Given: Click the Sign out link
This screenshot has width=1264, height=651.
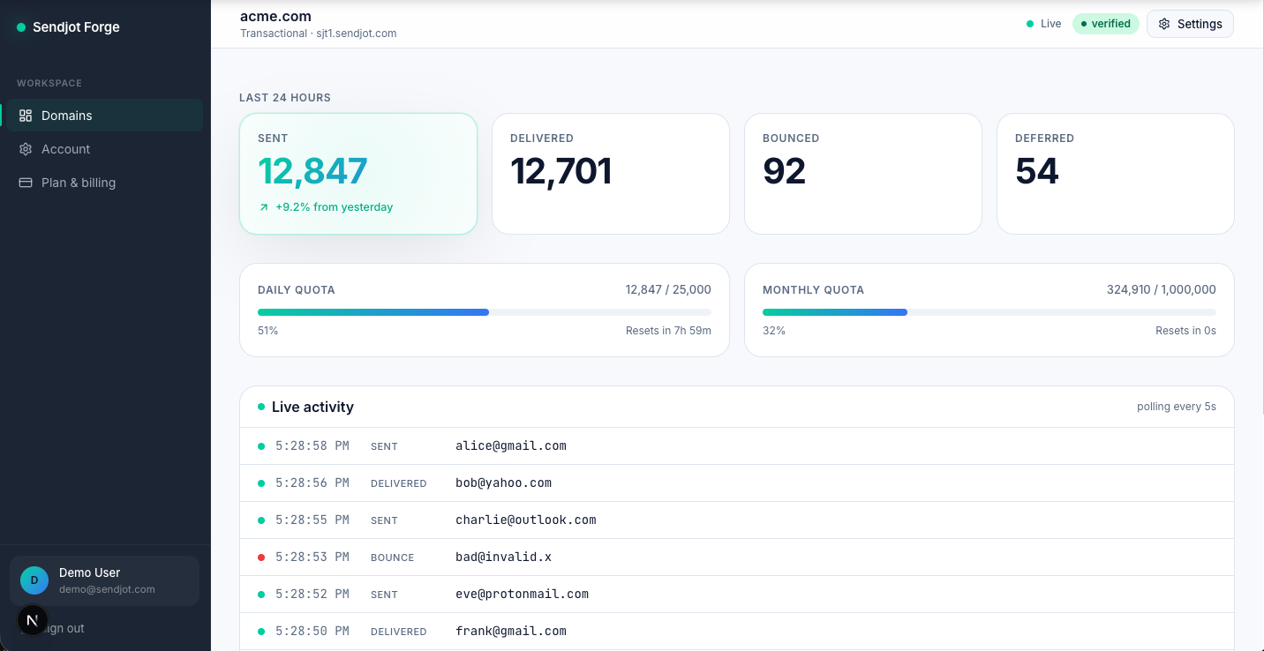Looking at the screenshot, I should point(62,628).
